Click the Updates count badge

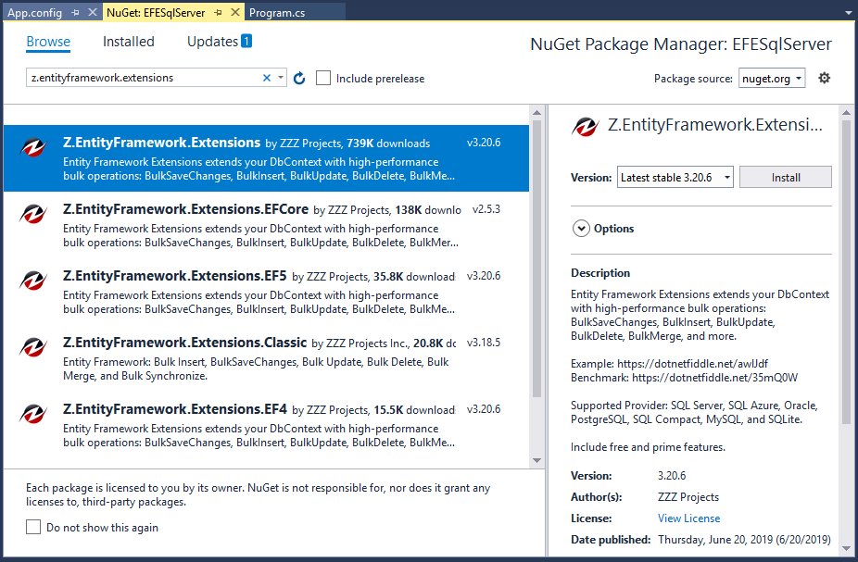[x=246, y=41]
